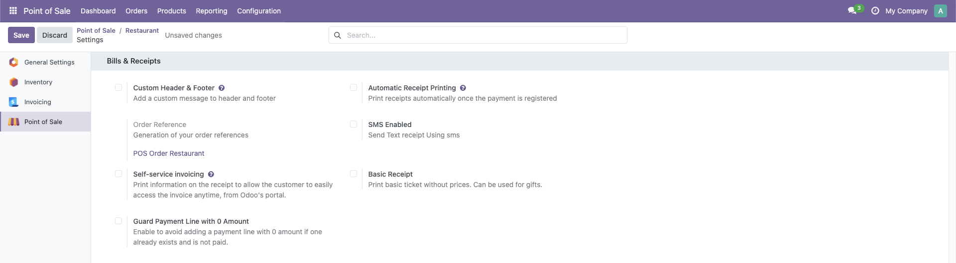This screenshot has width=956, height=263.
Task: Save the settings changes
Action: [21, 35]
